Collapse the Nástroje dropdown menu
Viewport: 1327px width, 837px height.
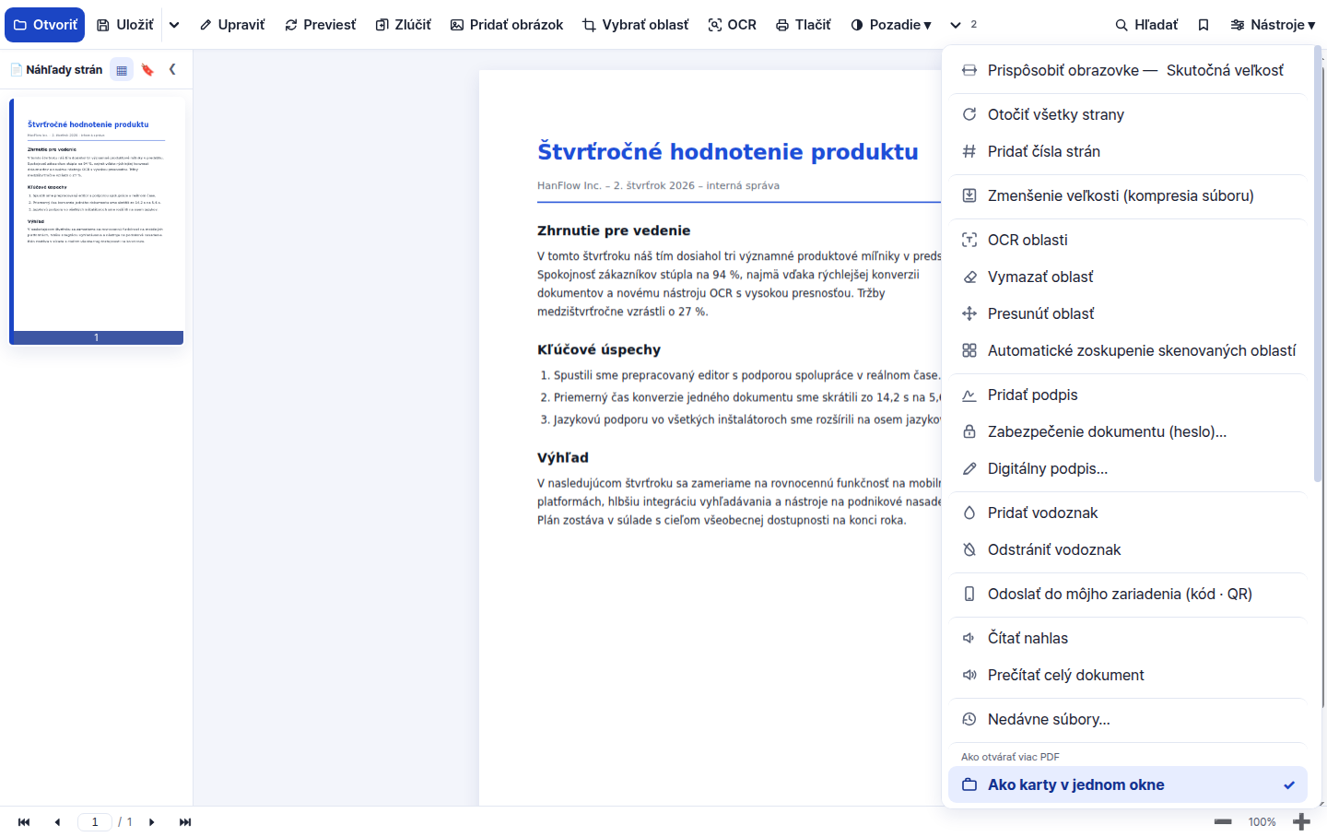pyautogui.click(x=1273, y=25)
